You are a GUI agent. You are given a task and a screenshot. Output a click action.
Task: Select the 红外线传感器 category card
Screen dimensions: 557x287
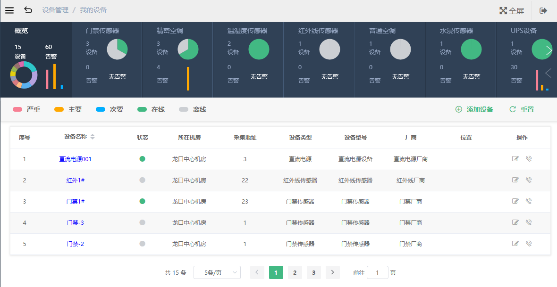(319, 59)
